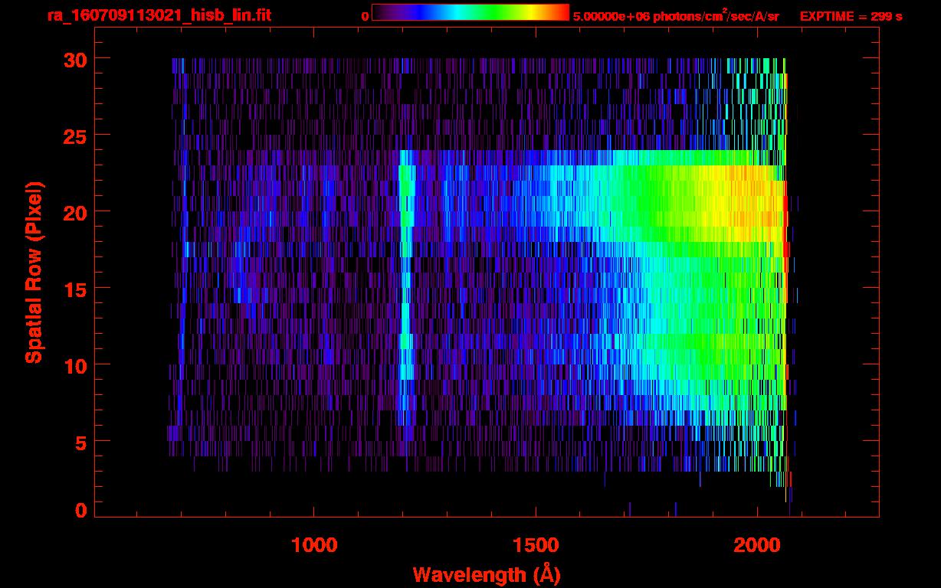Select the 2000 wavelength tick label
Screen dimensions: 941x588
click(x=757, y=545)
